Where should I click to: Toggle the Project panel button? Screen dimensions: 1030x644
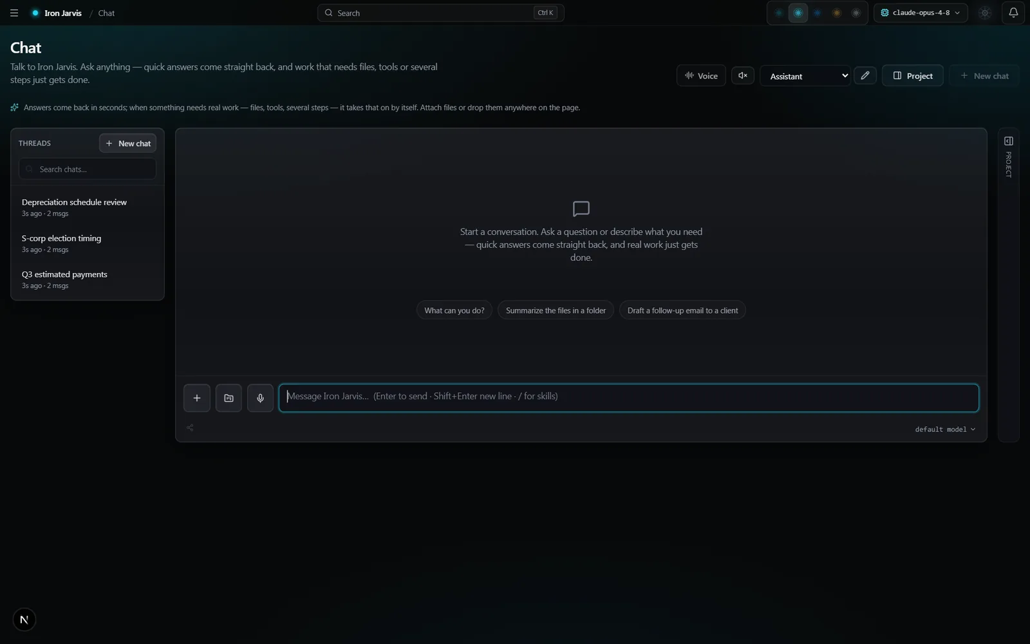(912, 75)
